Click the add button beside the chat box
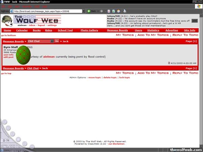Image resolution: width=203 pixels, height=152 pixels. pos(194,21)
